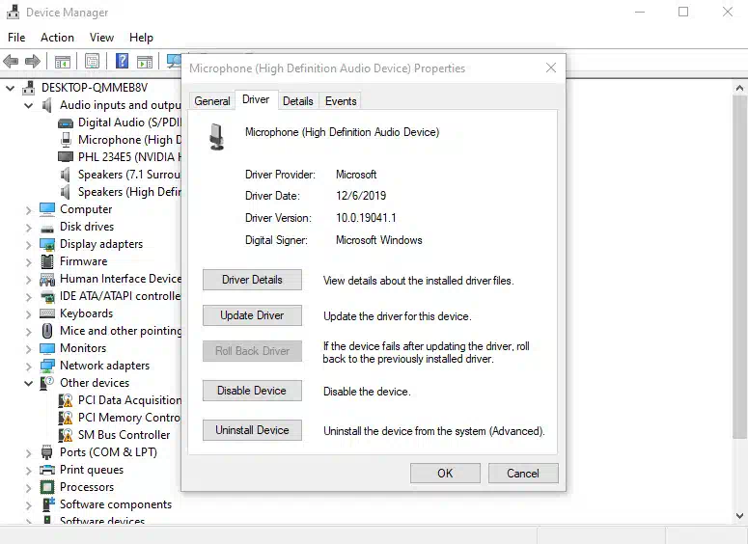Click the Microphone device icon in tree
The width and height of the screenshot is (748, 544).
point(66,140)
